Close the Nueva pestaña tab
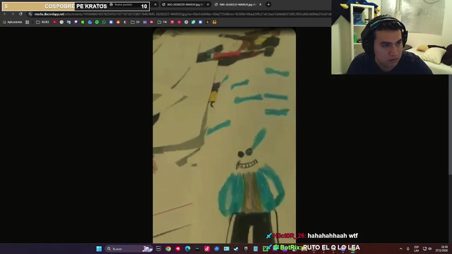The image size is (452, 254). click(155, 5)
